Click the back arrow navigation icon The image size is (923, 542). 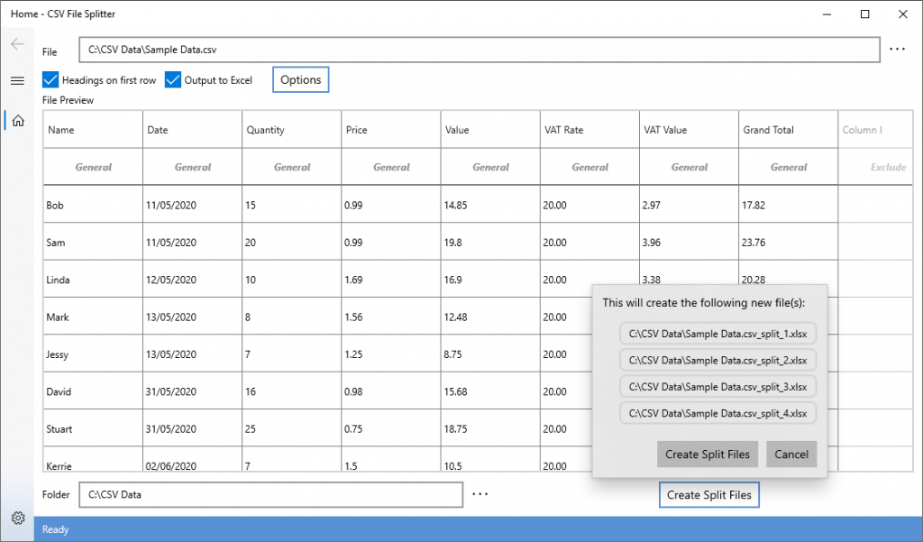[x=17, y=44]
